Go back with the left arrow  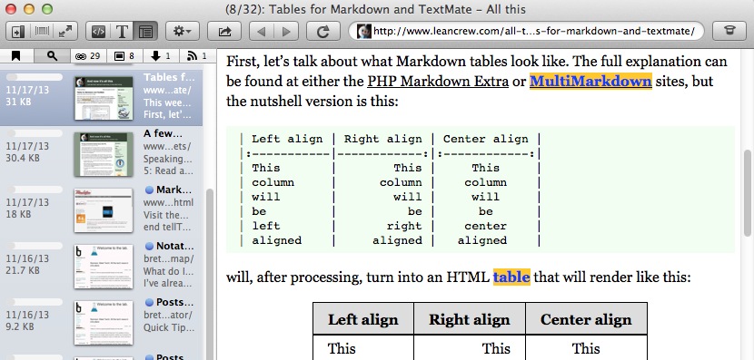point(262,32)
